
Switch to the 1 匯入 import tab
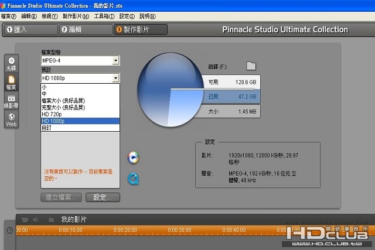point(31,30)
